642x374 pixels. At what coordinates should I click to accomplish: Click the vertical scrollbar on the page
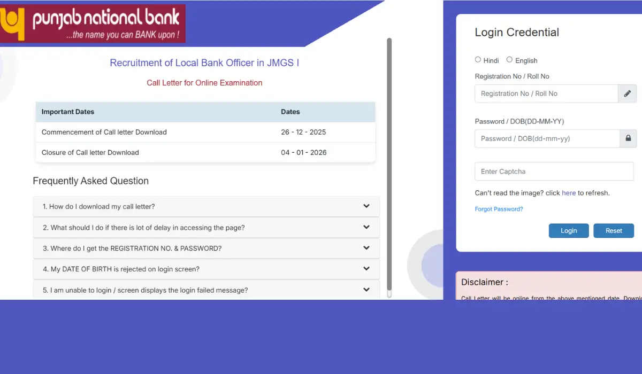389,160
